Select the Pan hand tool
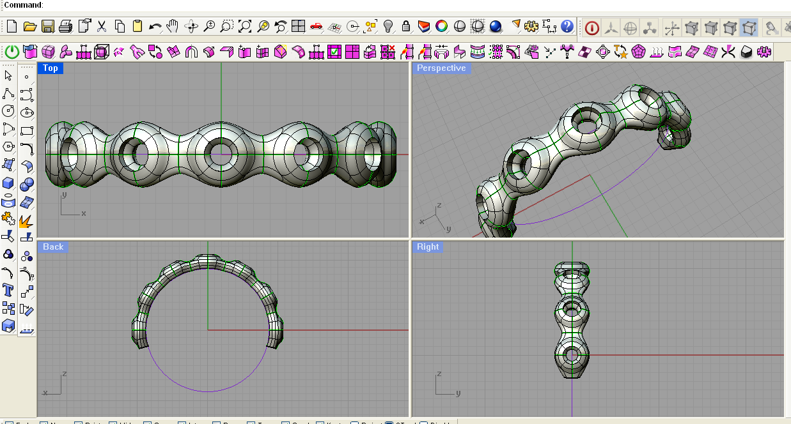The width and height of the screenshot is (791, 424). (x=173, y=26)
